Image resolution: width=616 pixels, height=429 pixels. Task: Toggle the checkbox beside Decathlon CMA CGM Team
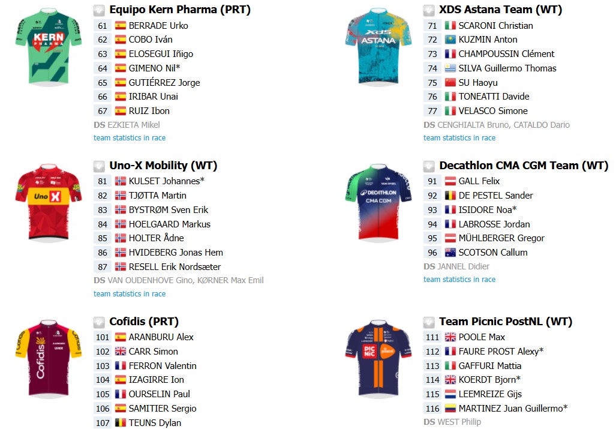(429, 166)
